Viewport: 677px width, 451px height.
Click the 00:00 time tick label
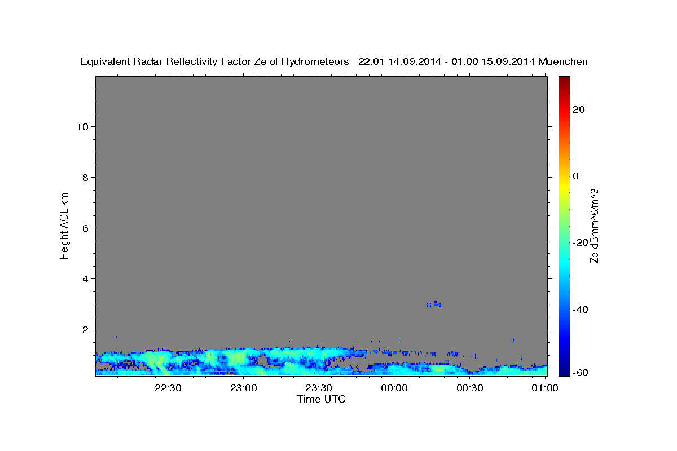click(x=394, y=388)
